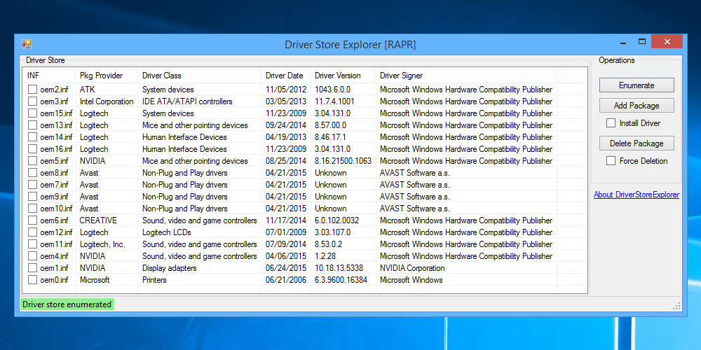
Task: Click version '8.53.0.2' cell
Action: (x=329, y=244)
